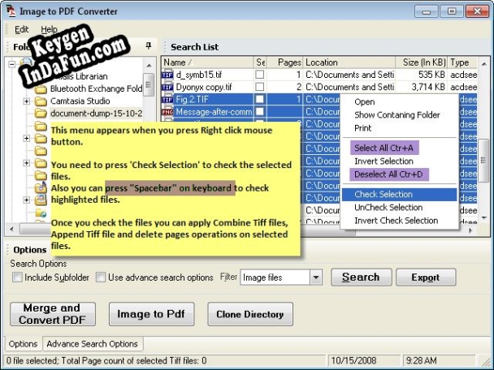Choose Invert Check Selection menu item
This screenshot has width=494, height=370.
click(396, 221)
